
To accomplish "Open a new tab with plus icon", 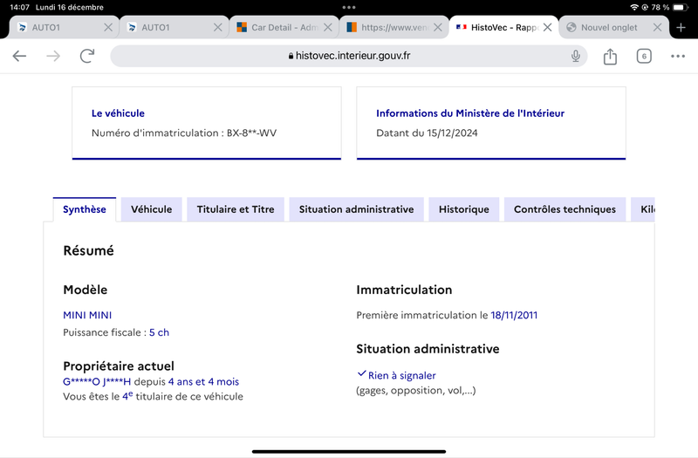I will [681, 28].
